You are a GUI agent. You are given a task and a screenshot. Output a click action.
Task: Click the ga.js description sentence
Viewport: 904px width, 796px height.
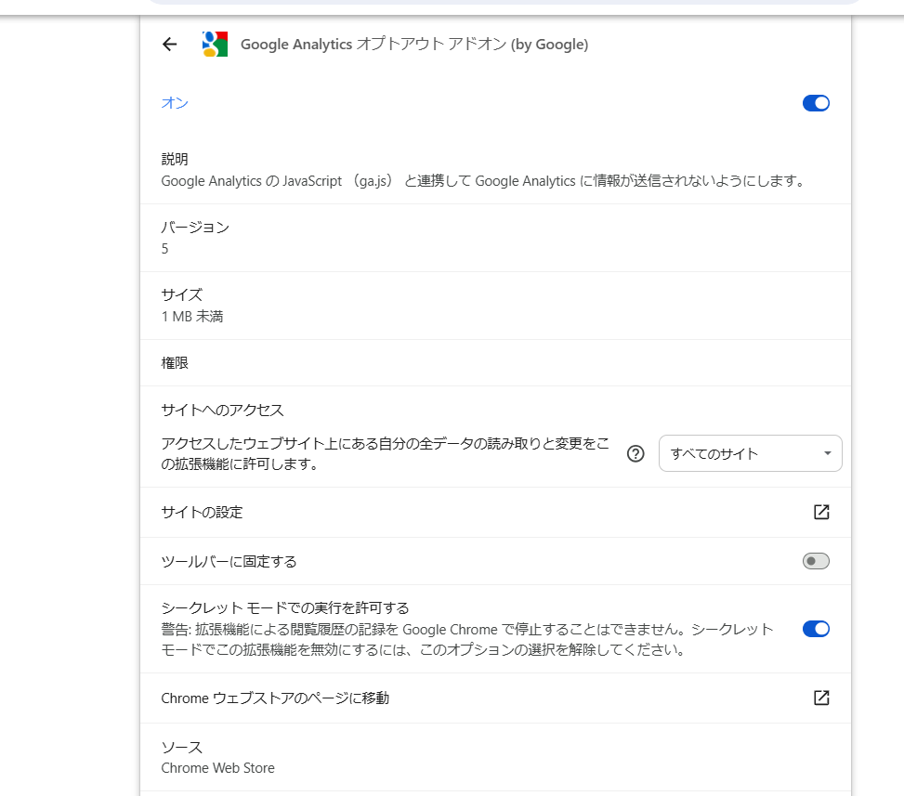point(483,181)
